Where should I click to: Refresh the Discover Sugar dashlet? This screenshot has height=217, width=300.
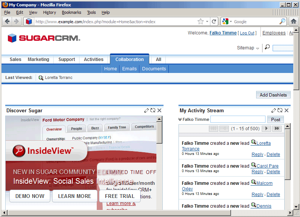click(152, 110)
